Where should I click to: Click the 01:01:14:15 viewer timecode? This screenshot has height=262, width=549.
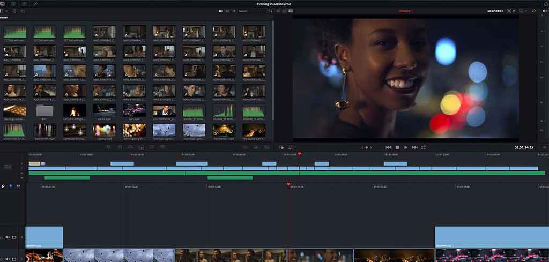pos(524,147)
